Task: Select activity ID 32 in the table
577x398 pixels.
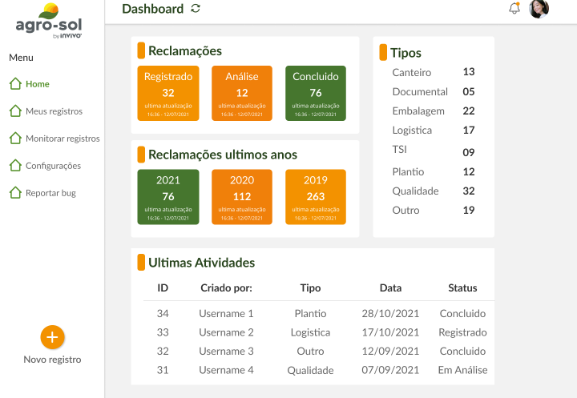Action: pyautogui.click(x=163, y=351)
